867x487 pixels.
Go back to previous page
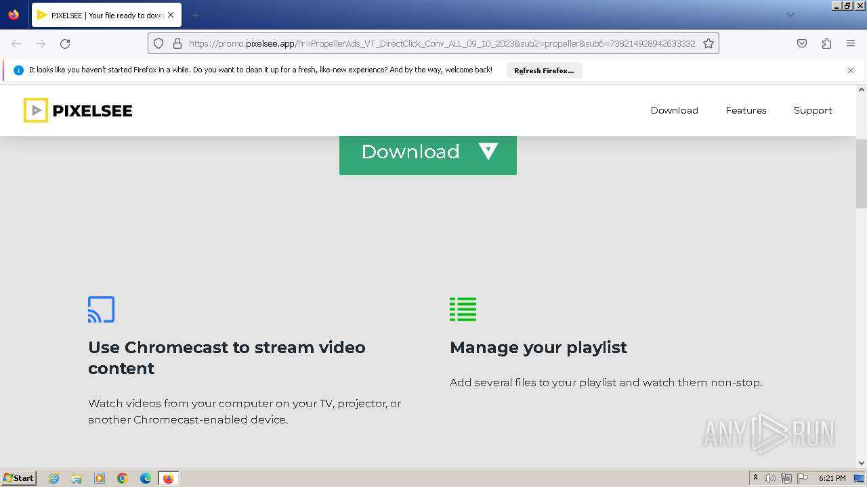click(16, 43)
